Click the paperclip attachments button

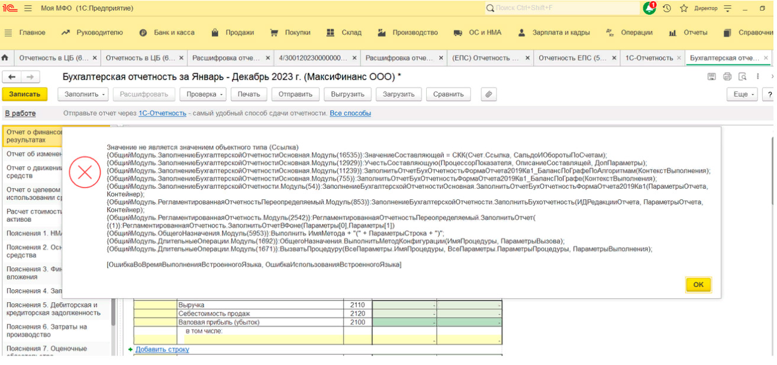click(x=488, y=94)
